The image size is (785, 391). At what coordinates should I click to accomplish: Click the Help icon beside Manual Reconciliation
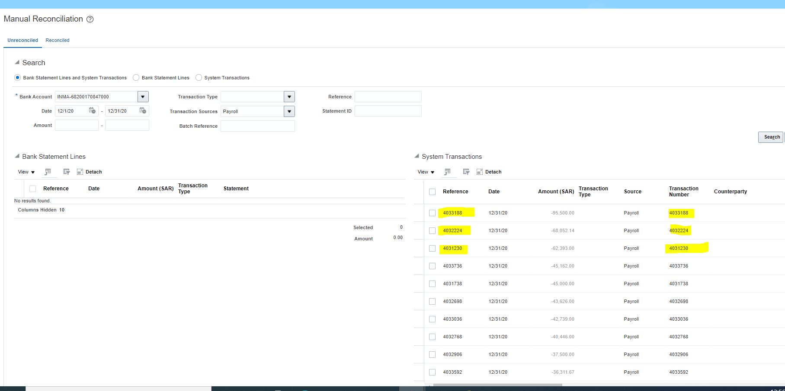click(x=90, y=19)
